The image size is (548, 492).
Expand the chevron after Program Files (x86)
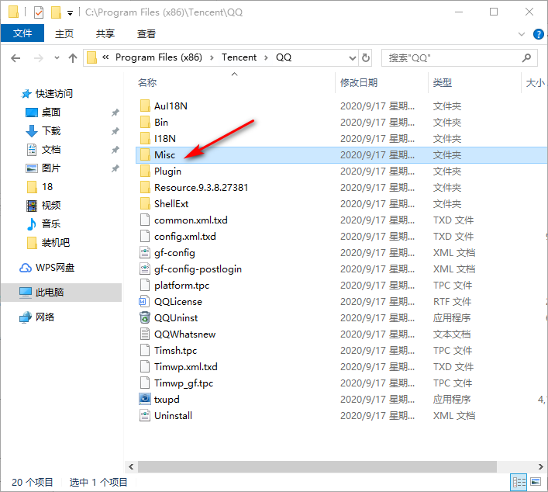tap(212, 57)
